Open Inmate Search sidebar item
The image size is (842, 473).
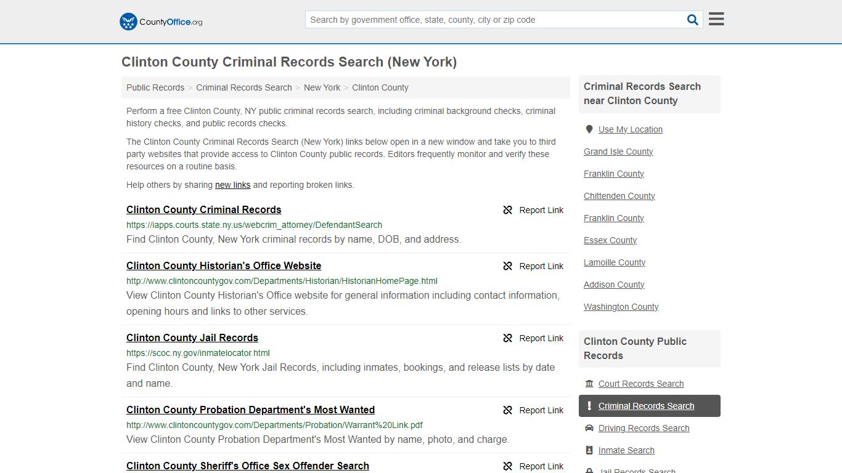tap(626, 450)
